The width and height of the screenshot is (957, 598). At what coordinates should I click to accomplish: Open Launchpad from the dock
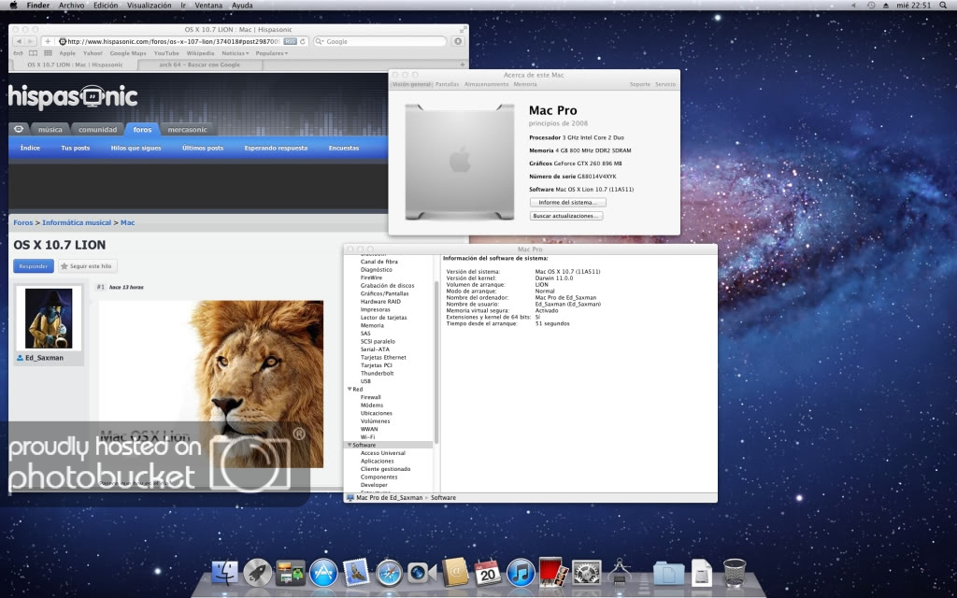[258, 572]
